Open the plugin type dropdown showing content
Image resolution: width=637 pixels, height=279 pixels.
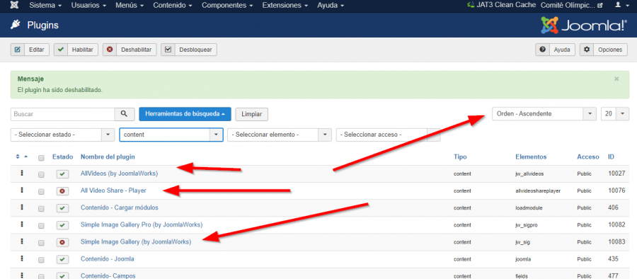(171, 135)
